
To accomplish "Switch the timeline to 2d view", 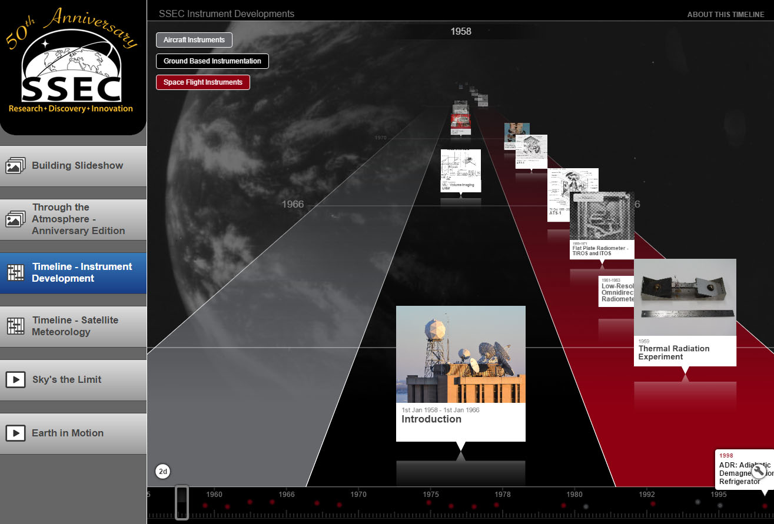I will (163, 471).
